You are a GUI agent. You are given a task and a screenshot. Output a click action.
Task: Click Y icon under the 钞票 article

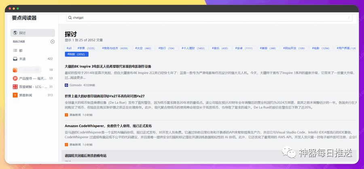tap(66, 115)
